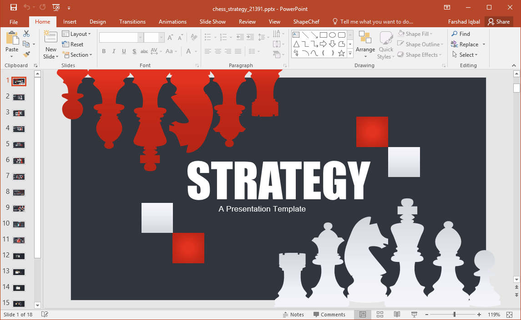Toggle the Notes pane
521x320 pixels.
click(x=293, y=314)
